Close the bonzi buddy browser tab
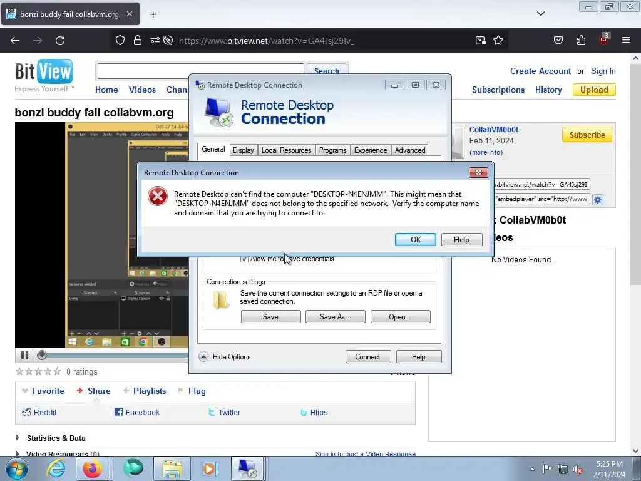The image size is (641, 481). click(x=129, y=14)
